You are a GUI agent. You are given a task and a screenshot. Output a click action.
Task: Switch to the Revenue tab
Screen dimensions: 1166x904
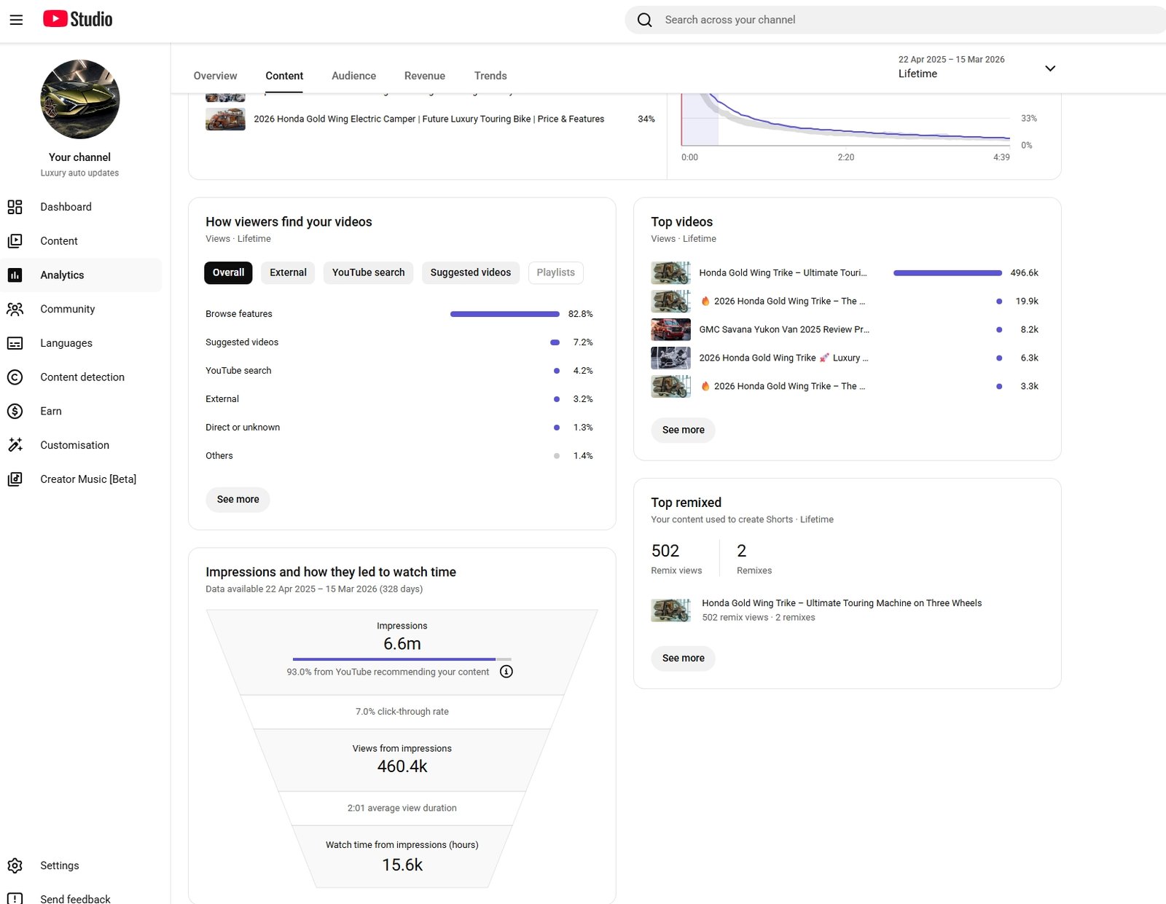424,76
